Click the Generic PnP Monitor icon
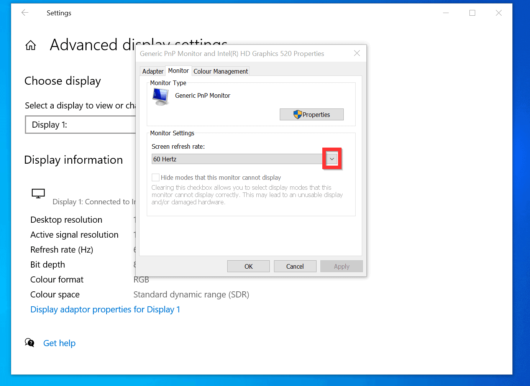 (x=160, y=97)
